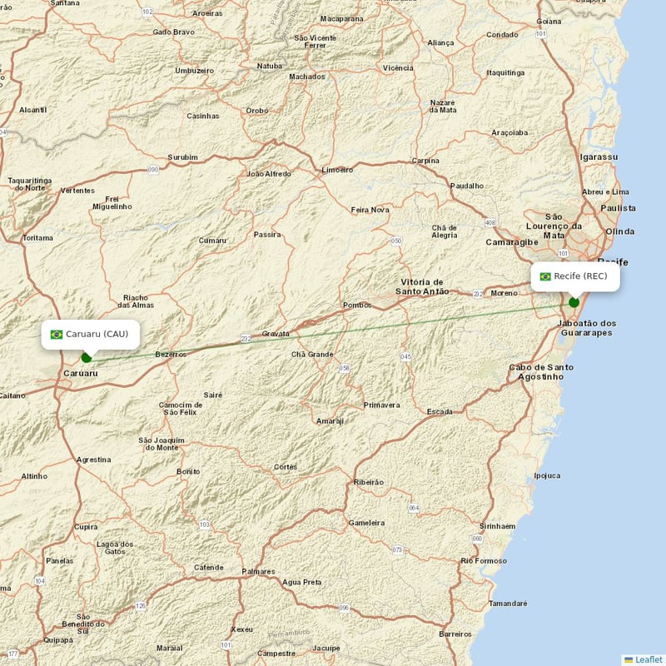Click road shield 064 near Ribeirão

[x=414, y=508]
